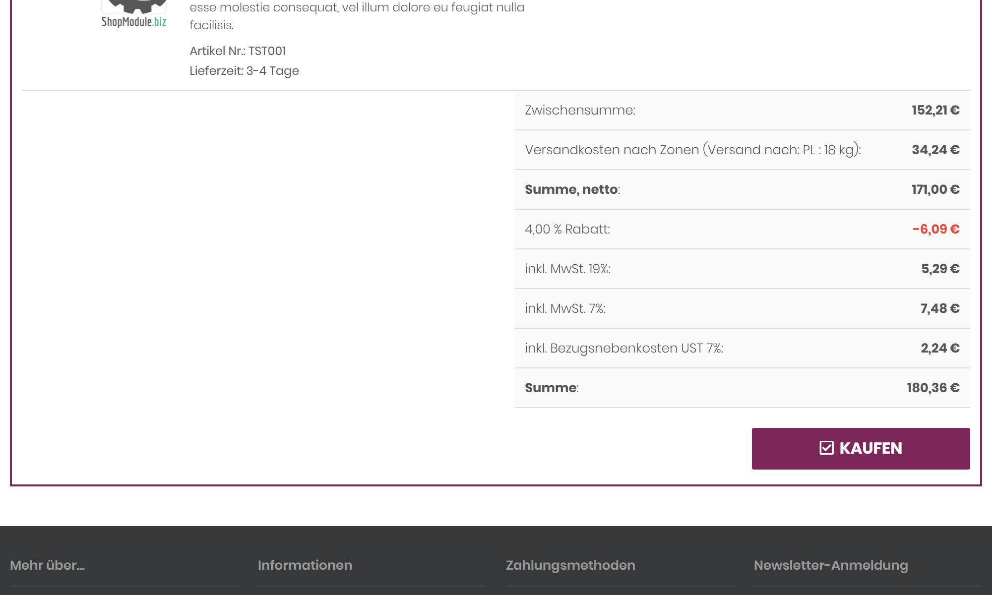Click the 'inkl. Bezugsnebenkosten UST 7%' label
The image size is (992, 595).
coord(623,348)
